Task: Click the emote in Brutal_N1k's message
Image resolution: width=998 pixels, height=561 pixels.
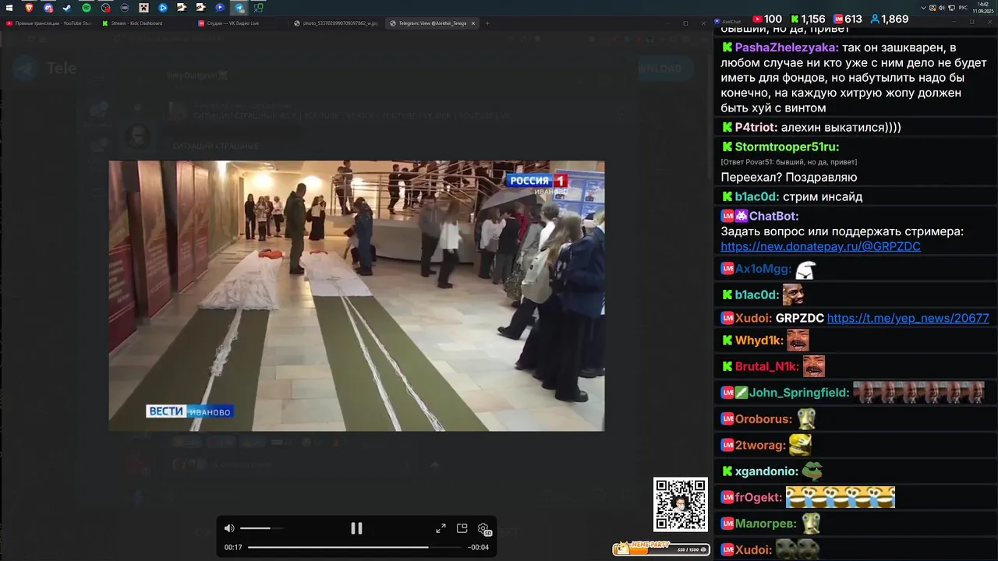Action: pos(814,366)
